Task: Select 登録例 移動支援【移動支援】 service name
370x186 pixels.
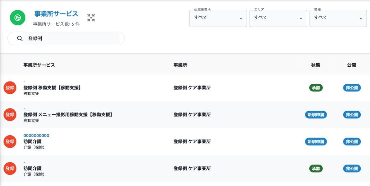Action: tap(53, 88)
